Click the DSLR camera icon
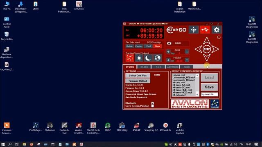262x147 pixels. (x=169, y=43)
